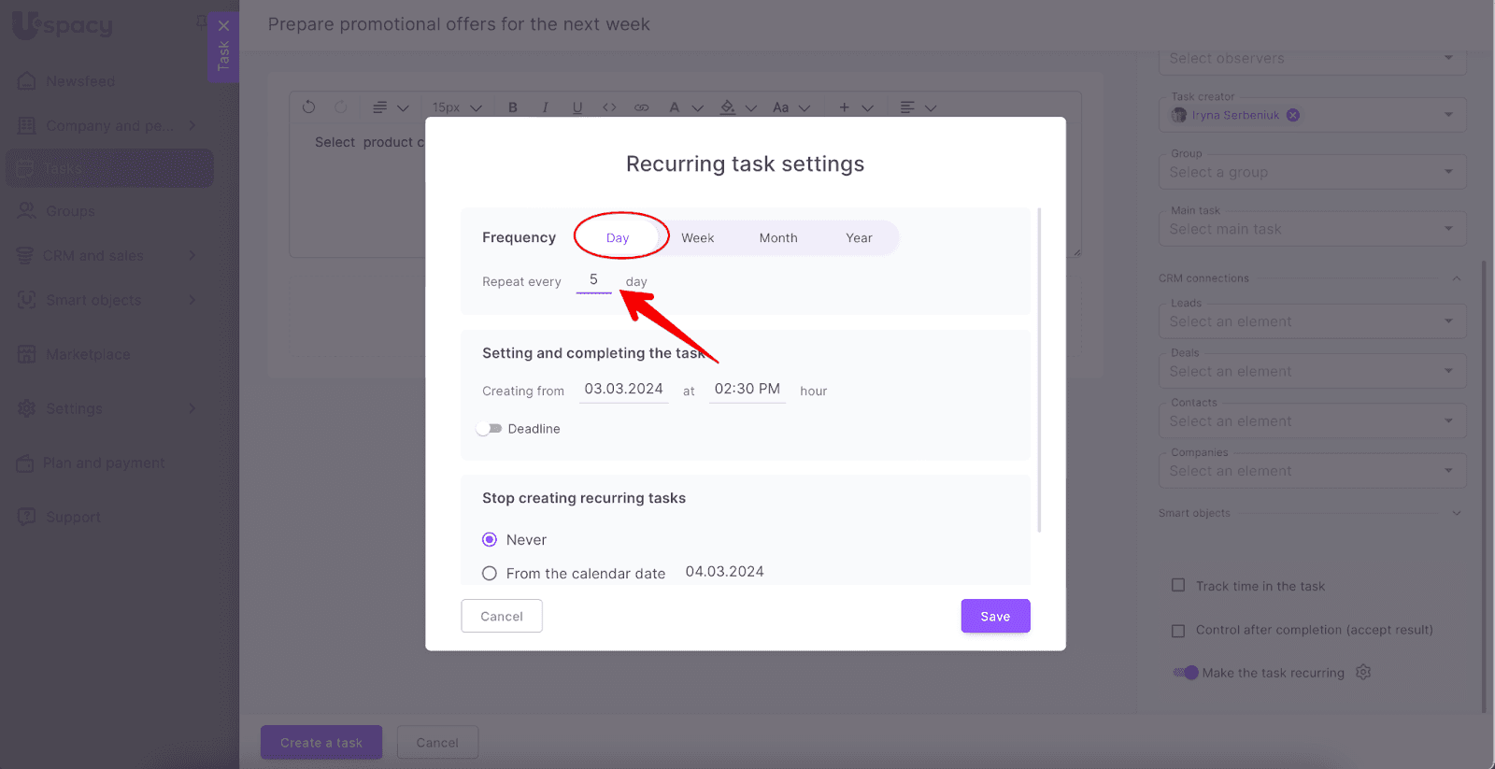Apply italic formatting in the editor
This screenshot has width=1495, height=769.
pos(545,107)
